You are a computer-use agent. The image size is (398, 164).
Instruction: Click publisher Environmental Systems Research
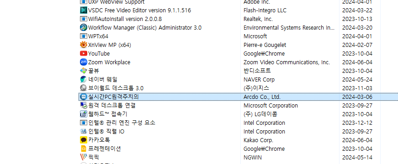tap(289, 28)
